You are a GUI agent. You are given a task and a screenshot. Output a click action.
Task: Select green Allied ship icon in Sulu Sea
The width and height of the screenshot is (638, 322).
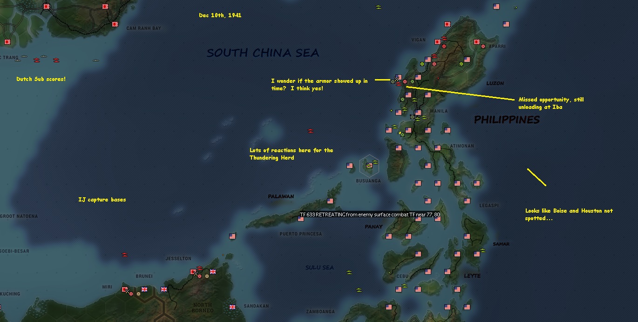pos(349,272)
